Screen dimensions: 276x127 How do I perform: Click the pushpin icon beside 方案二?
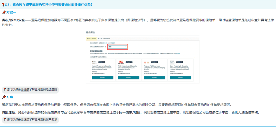coord(4,97)
